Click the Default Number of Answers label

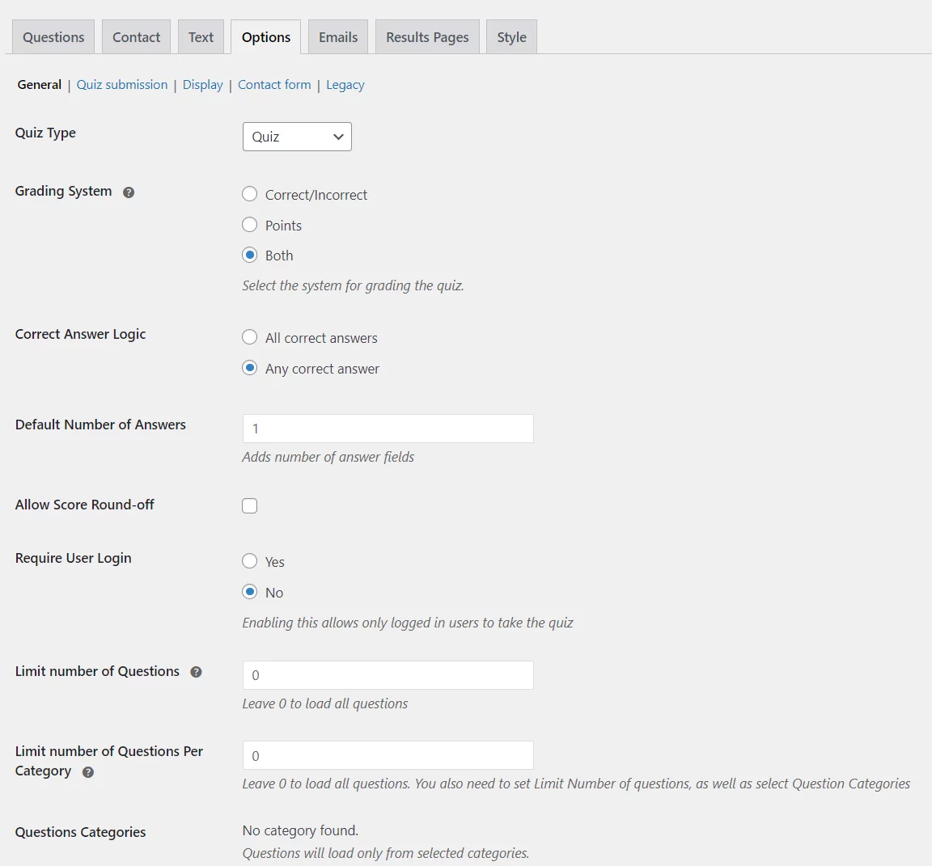click(100, 425)
